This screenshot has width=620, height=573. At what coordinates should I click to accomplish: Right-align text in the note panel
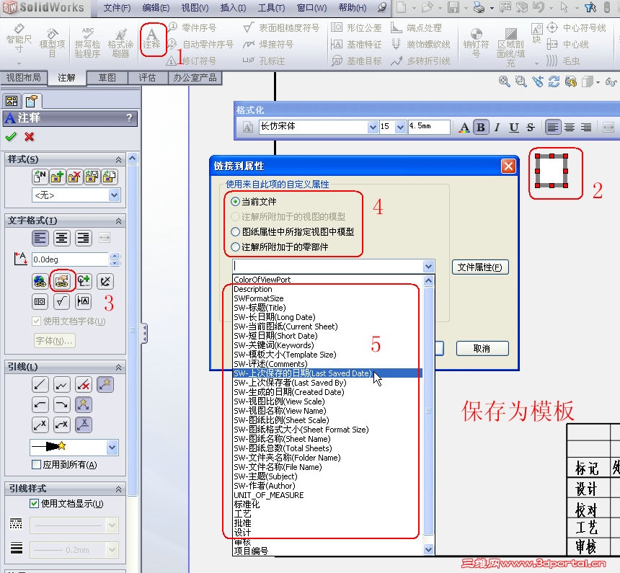[x=84, y=238]
